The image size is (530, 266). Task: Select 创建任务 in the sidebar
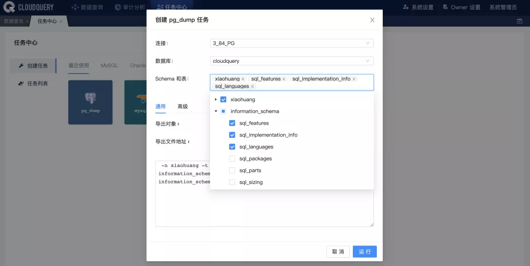click(33, 66)
